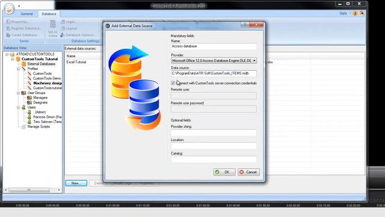Collapse the Users tree node

click(x=18, y=107)
